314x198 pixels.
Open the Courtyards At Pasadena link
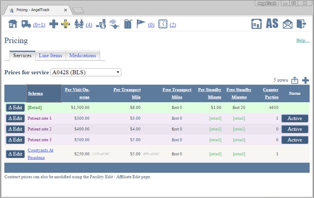pyautogui.click(x=40, y=154)
